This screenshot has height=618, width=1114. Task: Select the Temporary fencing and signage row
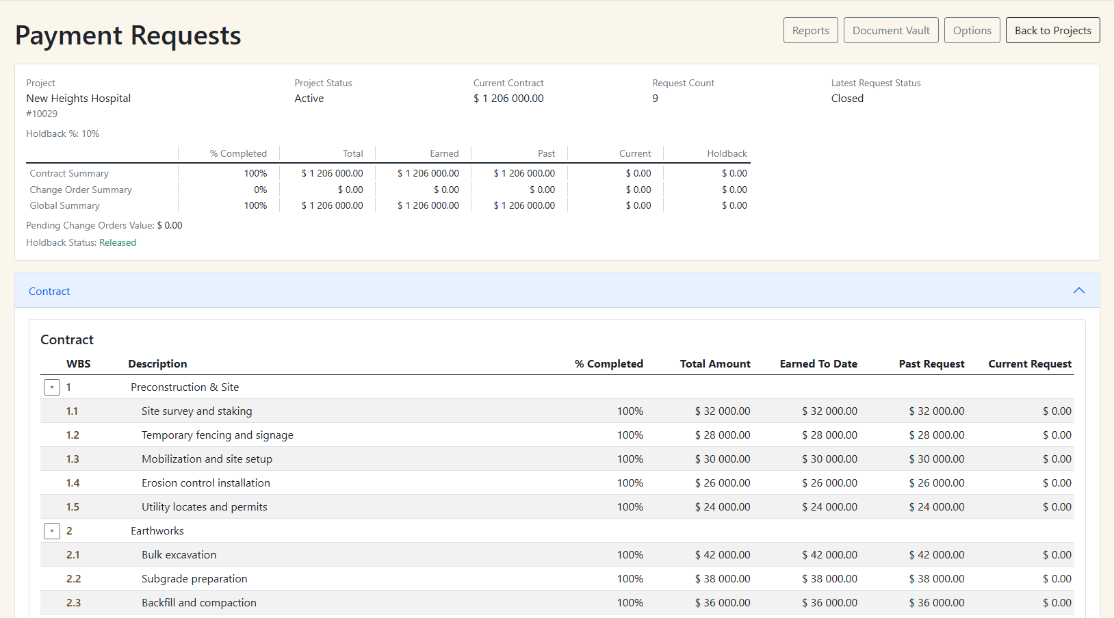217,435
